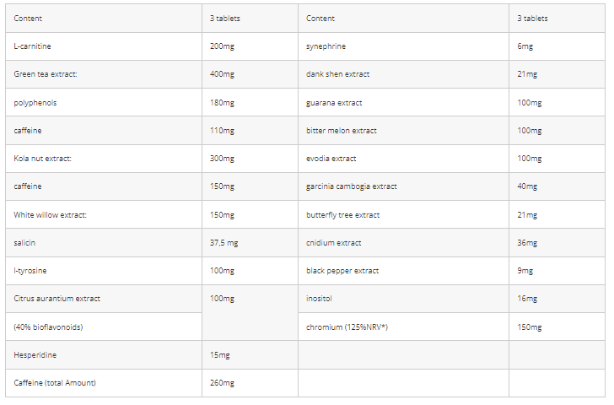Select the guarana extract cell
Screen dimensions: 614x405
coord(404,102)
